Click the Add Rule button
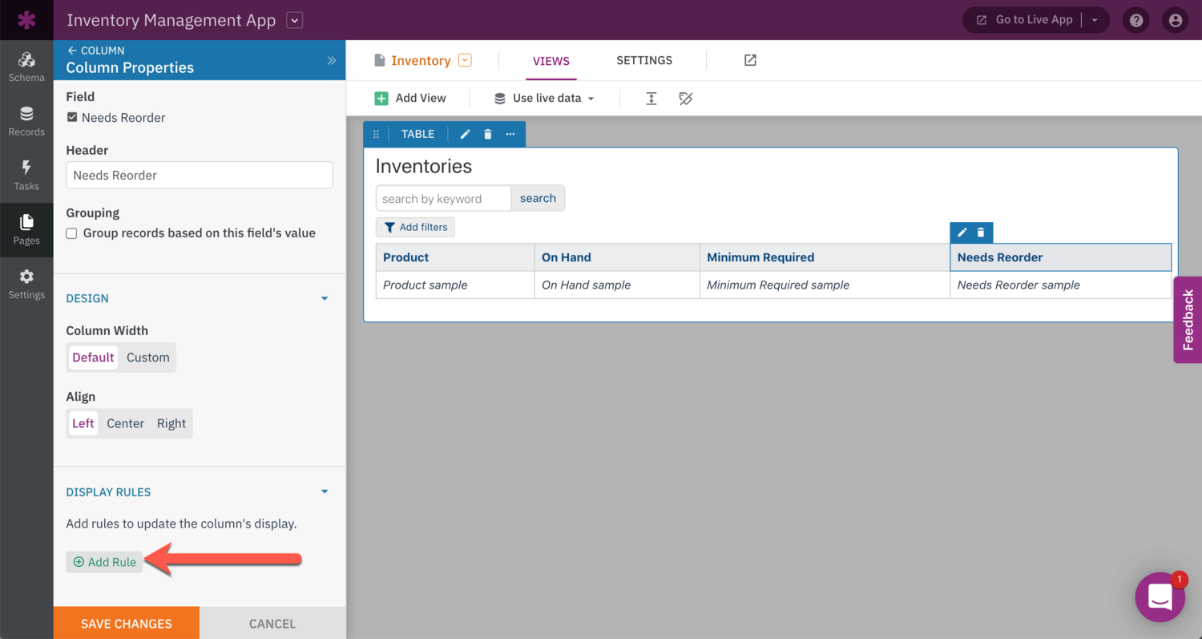 [105, 562]
